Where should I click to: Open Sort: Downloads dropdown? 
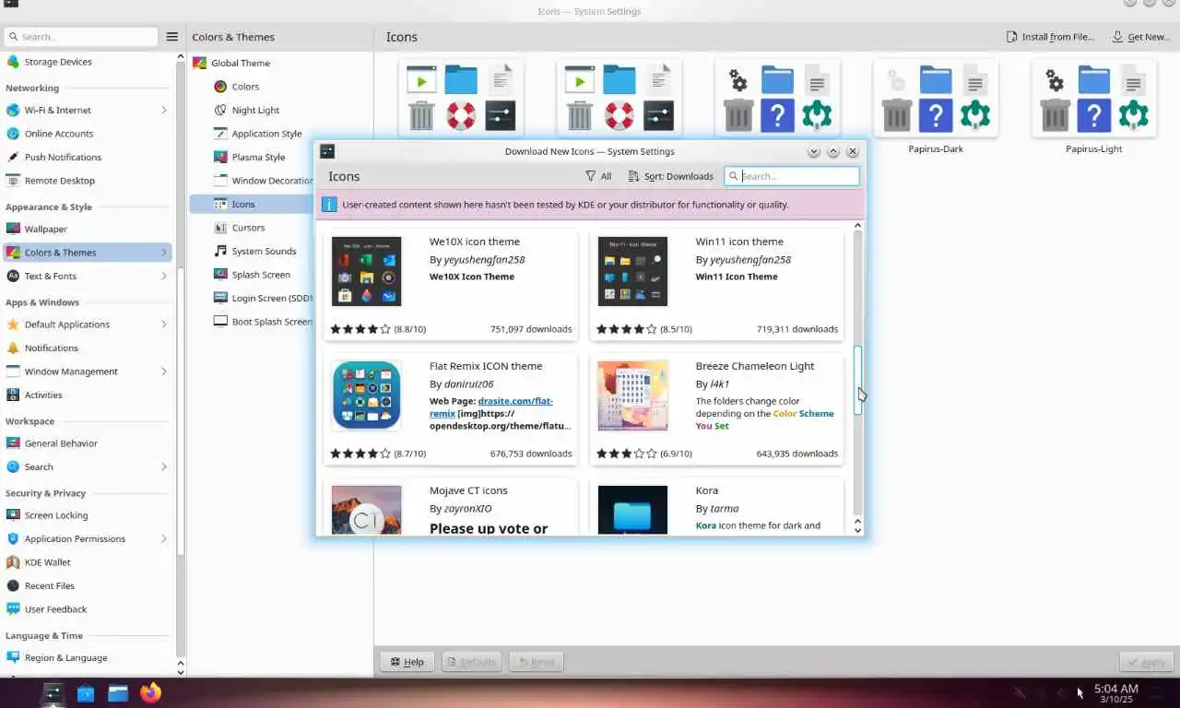pyautogui.click(x=670, y=176)
